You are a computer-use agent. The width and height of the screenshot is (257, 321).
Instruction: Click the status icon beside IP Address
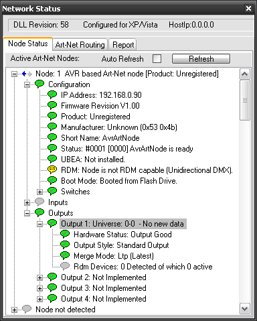click(52, 95)
